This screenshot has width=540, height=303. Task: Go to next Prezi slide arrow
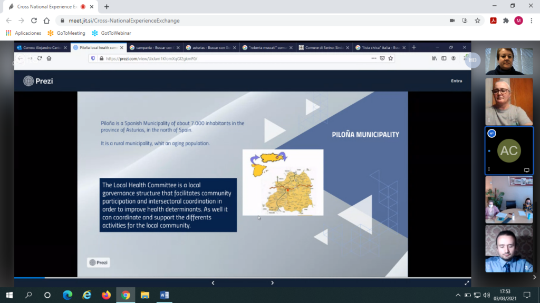coord(272,283)
